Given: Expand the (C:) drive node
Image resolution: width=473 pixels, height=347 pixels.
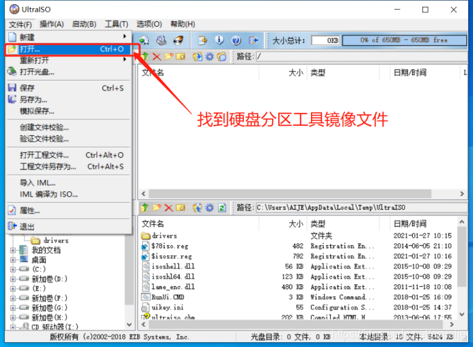Looking at the screenshot, I should [x=13, y=269].
